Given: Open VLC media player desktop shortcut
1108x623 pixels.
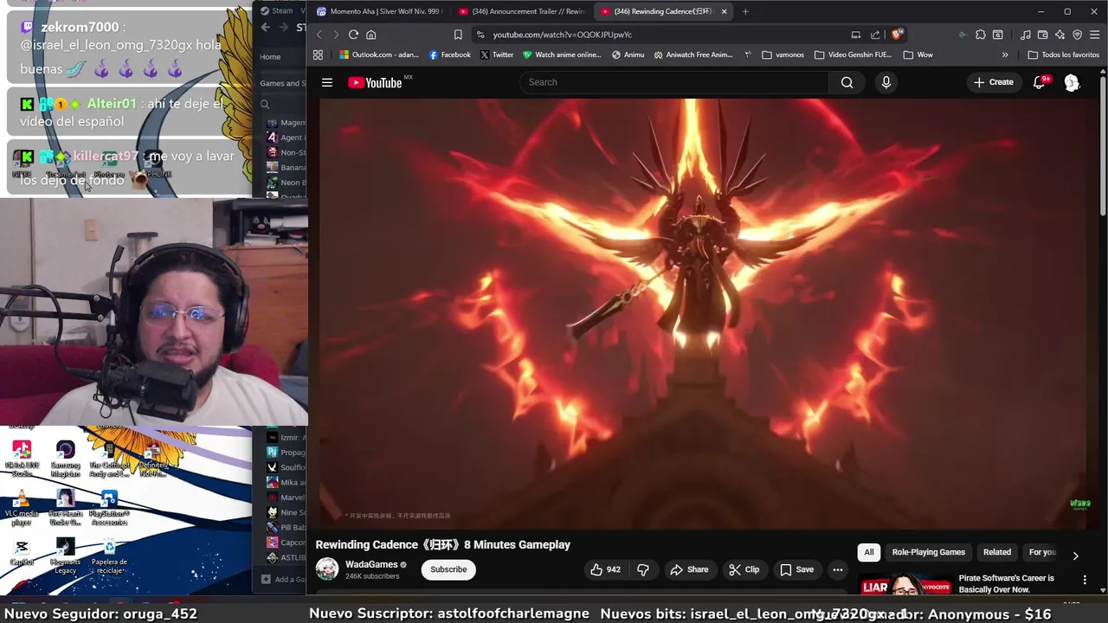Looking at the screenshot, I should [x=22, y=509].
